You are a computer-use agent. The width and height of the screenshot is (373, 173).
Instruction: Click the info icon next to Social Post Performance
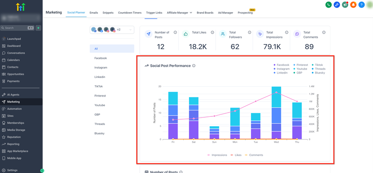pos(194,66)
